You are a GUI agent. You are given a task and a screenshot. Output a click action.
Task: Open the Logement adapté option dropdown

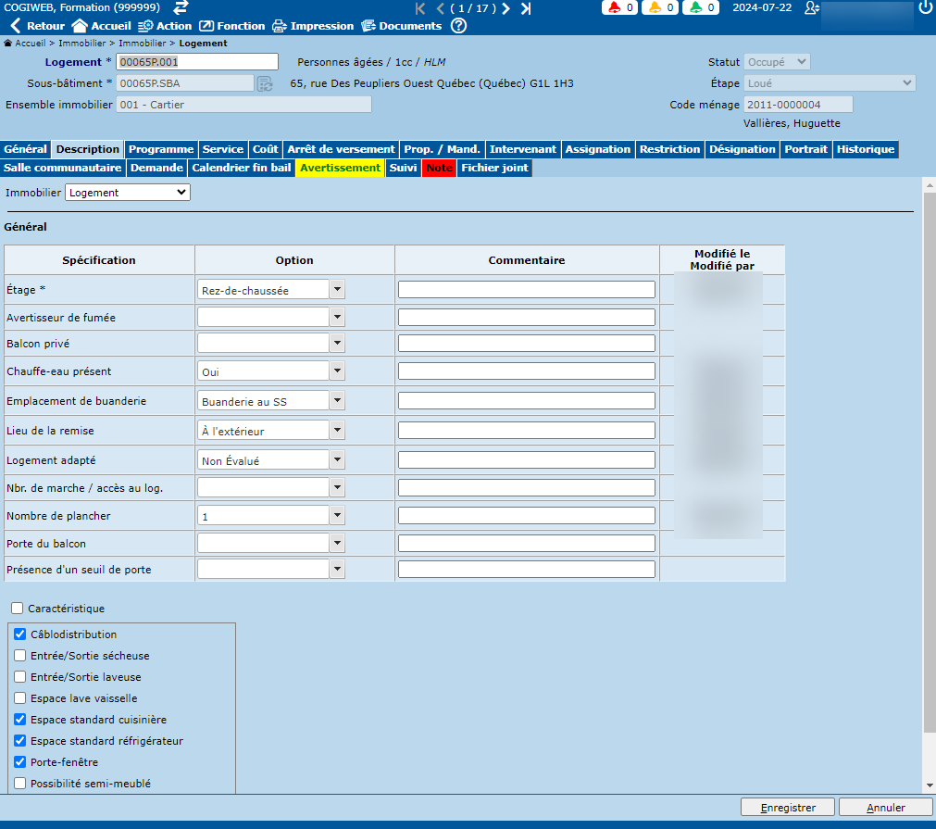[x=337, y=460]
